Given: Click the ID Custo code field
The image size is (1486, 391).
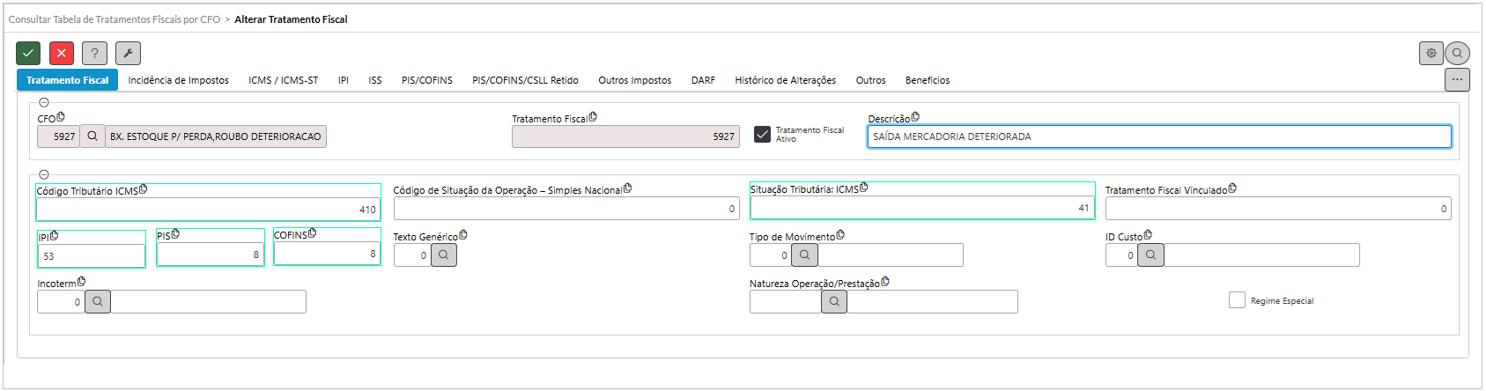Looking at the screenshot, I should 1122,255.
